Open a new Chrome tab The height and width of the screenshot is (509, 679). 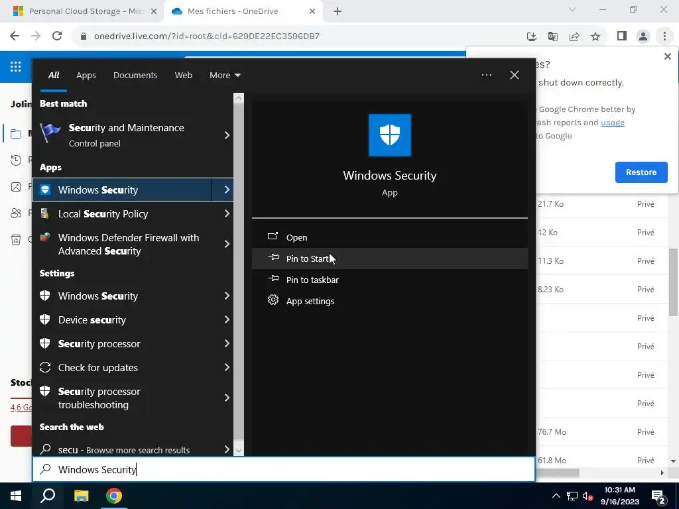338,11
